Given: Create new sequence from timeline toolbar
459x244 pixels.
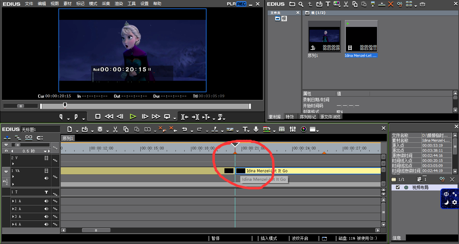Looking at the screenshot, I should click(x=70, y=129).
